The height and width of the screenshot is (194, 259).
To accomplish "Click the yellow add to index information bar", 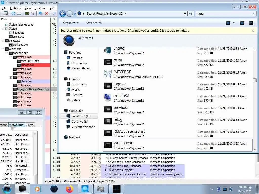I will 125,31.
